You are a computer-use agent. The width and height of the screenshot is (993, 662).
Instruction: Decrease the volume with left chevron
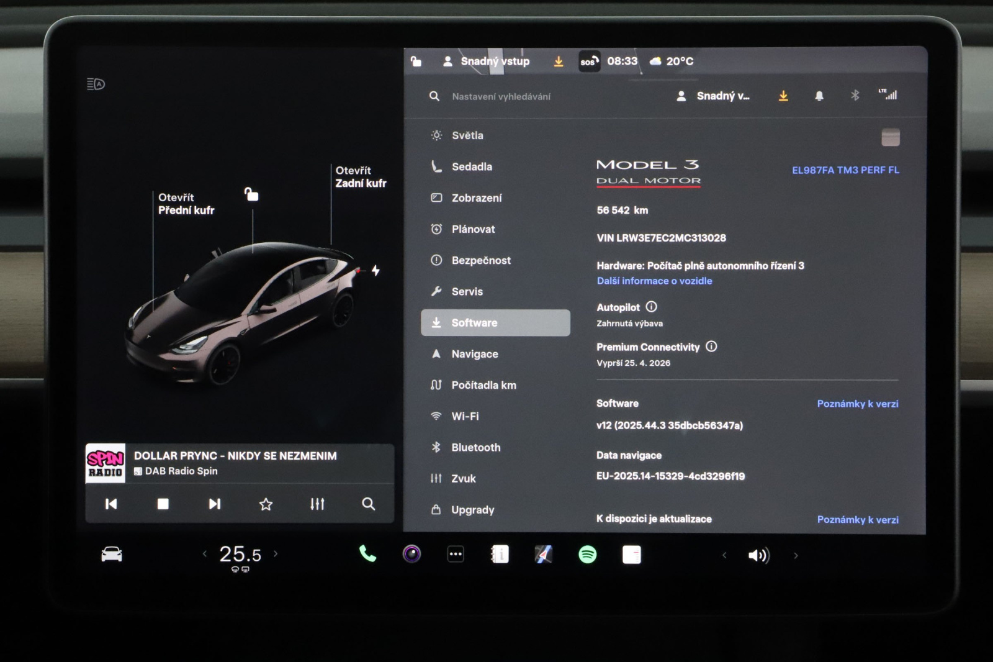(x=724, y=555)
